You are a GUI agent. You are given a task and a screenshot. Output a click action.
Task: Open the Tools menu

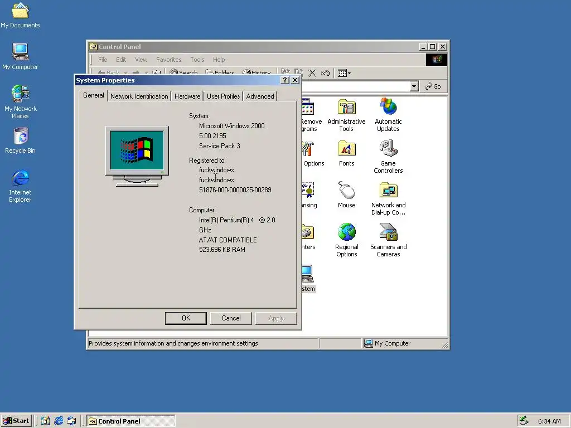point(197,60)
